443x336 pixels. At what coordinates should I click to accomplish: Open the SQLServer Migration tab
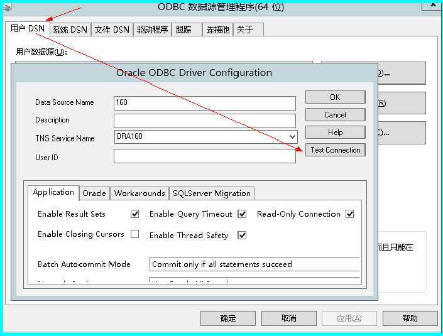pyautogui.click(x=212, y=193)
